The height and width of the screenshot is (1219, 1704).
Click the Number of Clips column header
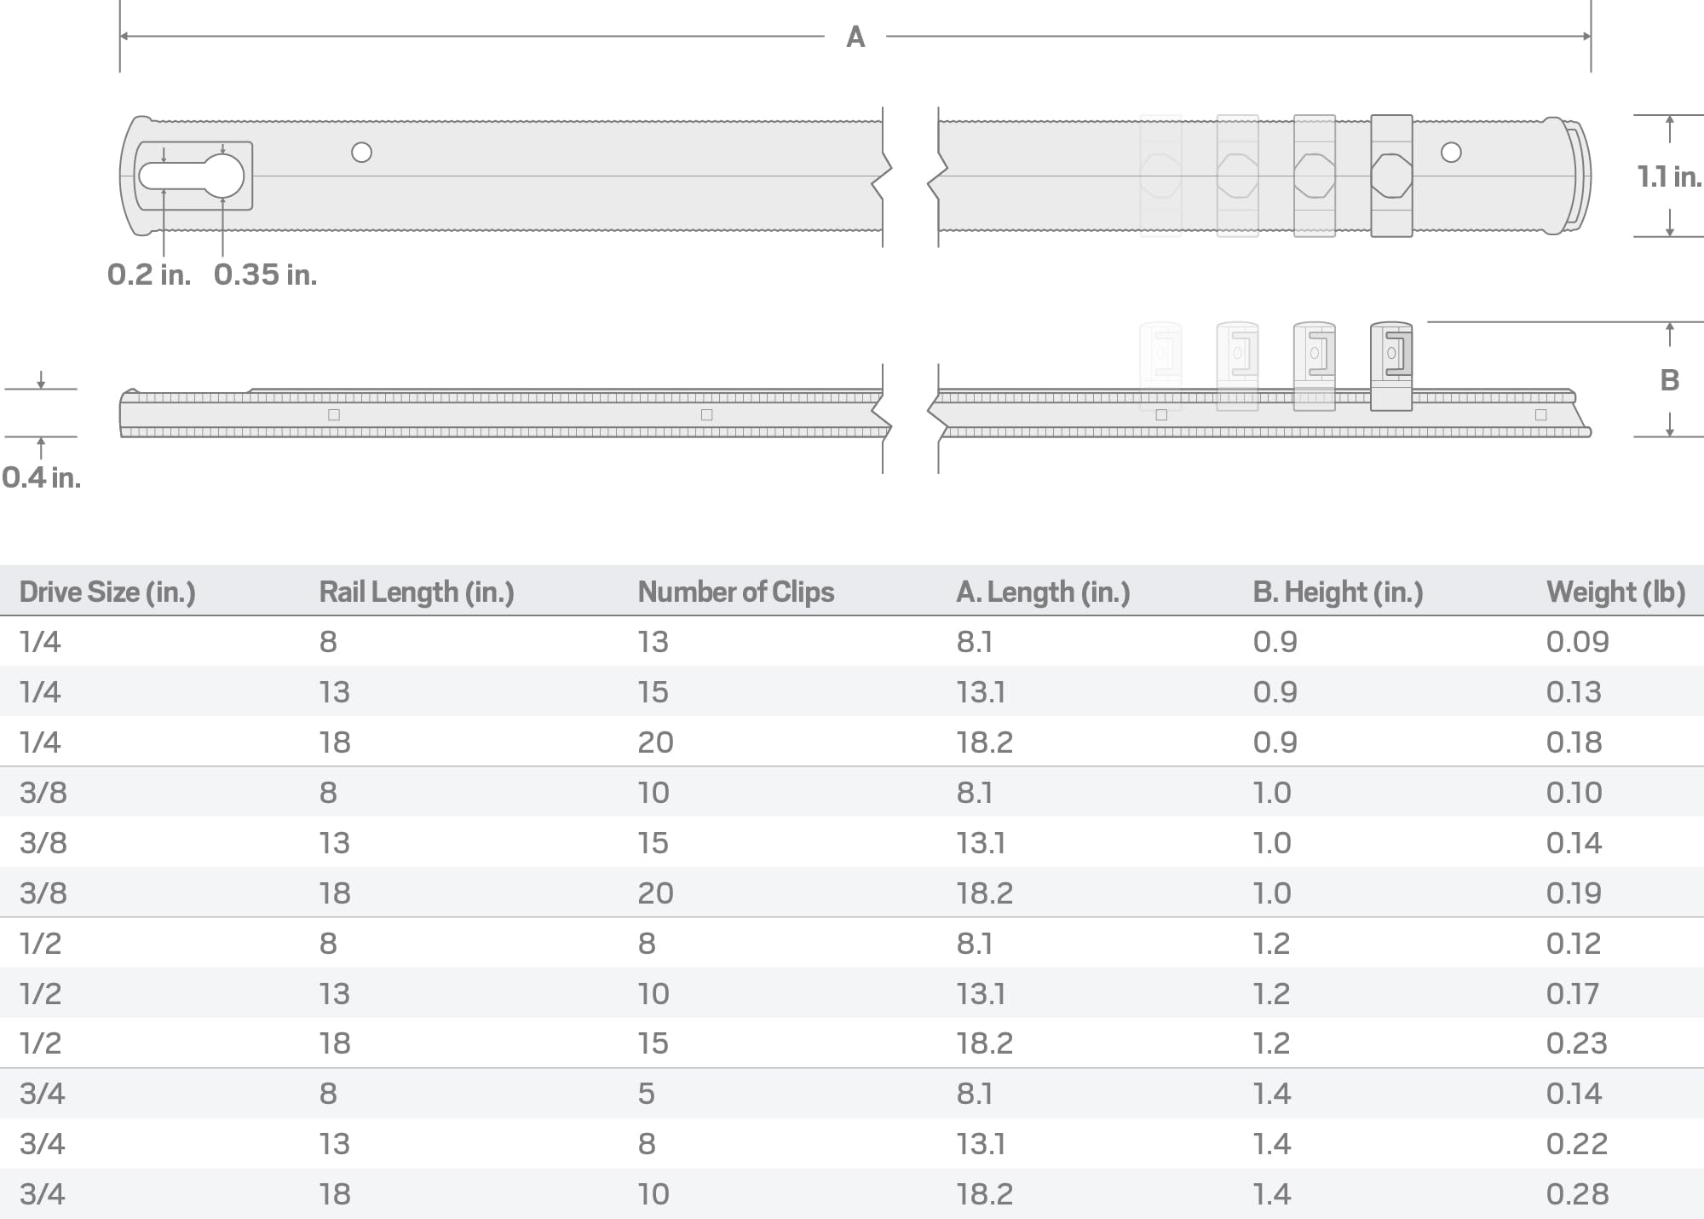(x=736, y=592)
